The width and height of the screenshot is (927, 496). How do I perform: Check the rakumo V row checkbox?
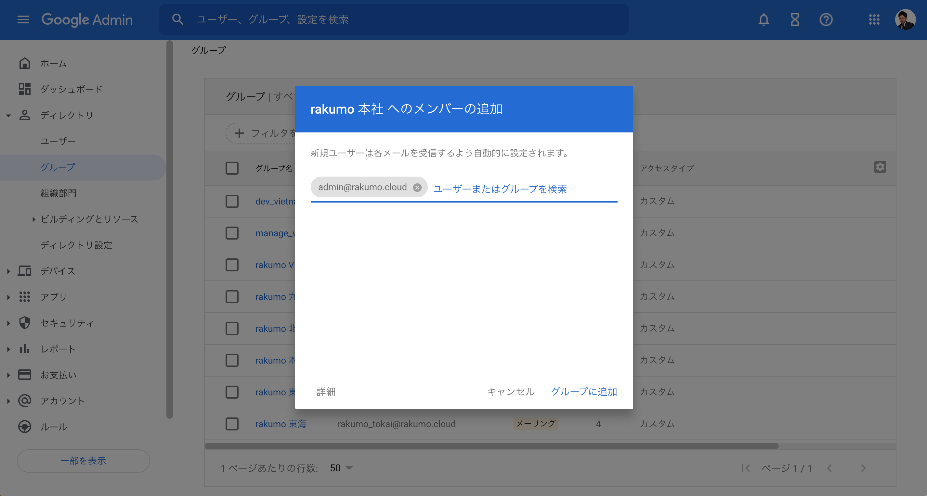coord(232,265)
